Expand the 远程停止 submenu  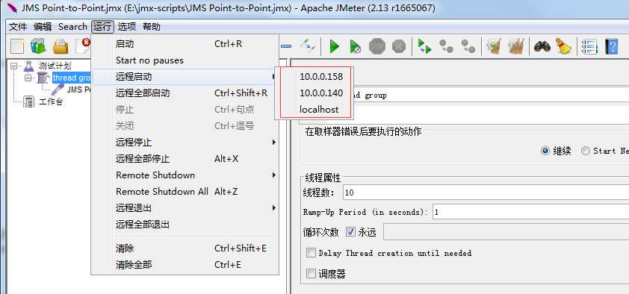pos(185,143)
